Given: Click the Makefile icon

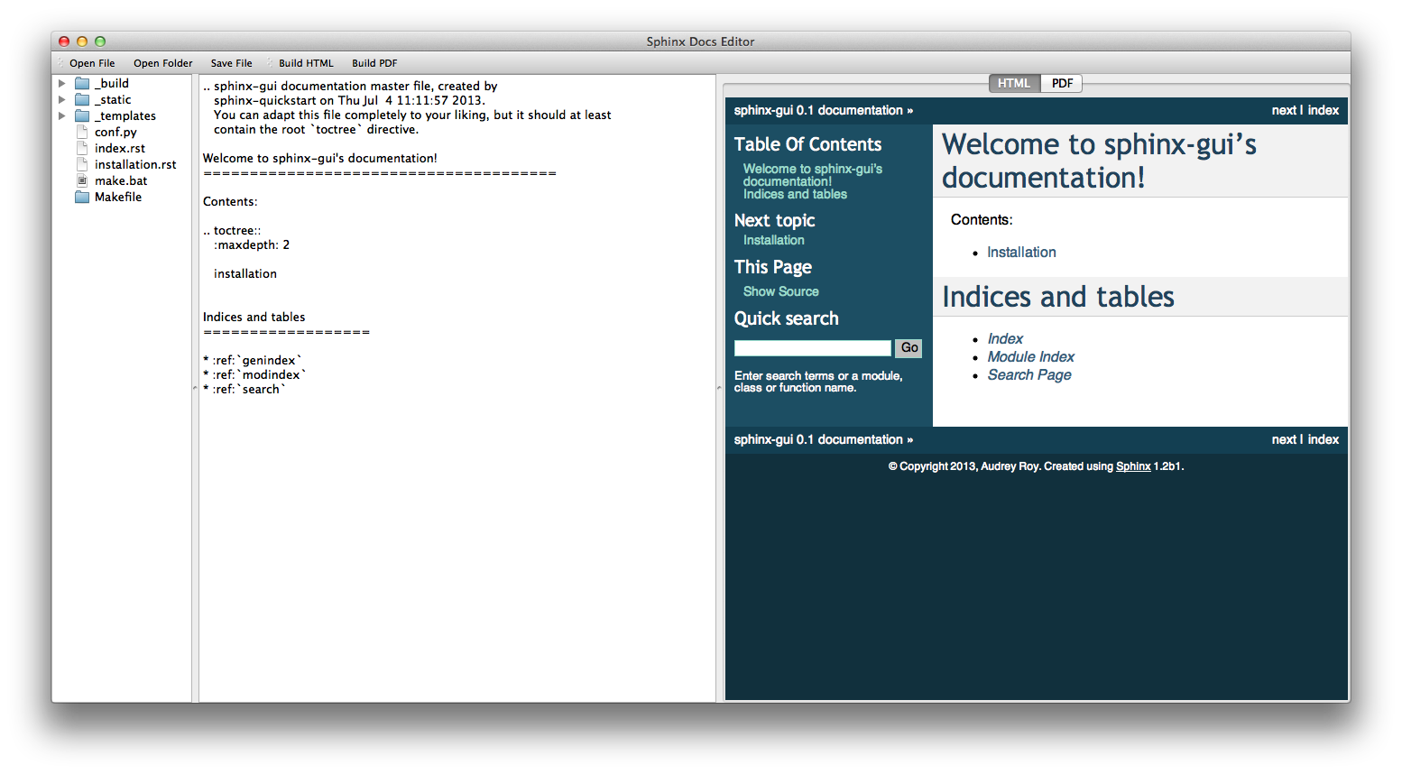Looking at the screenshot, I should 82,198.
